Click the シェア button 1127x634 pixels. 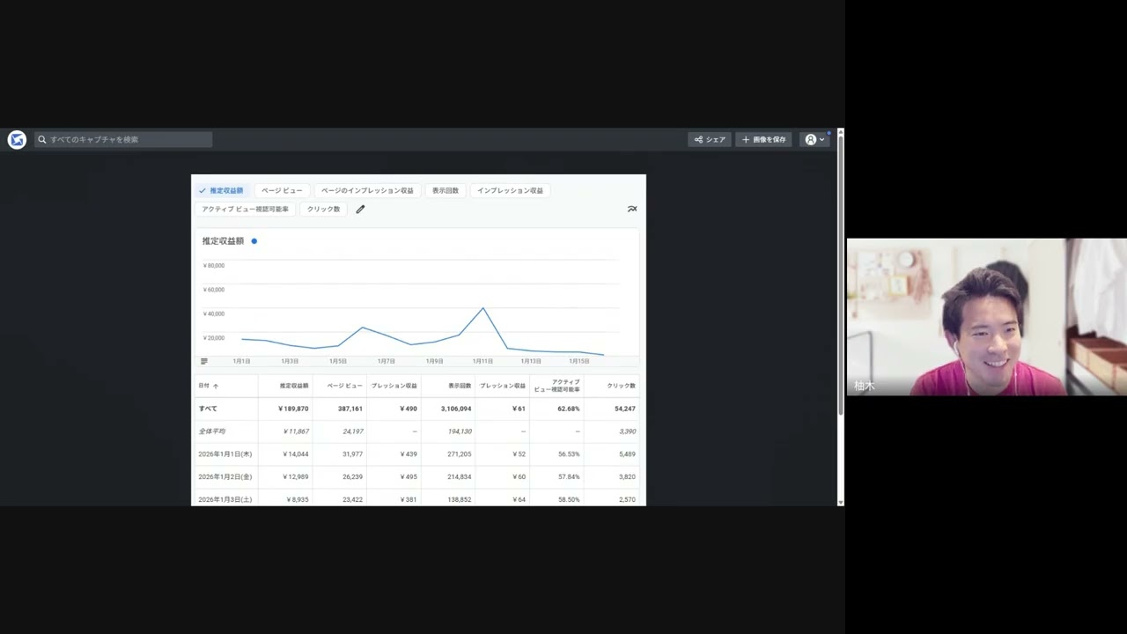click(x=710, y=139)
